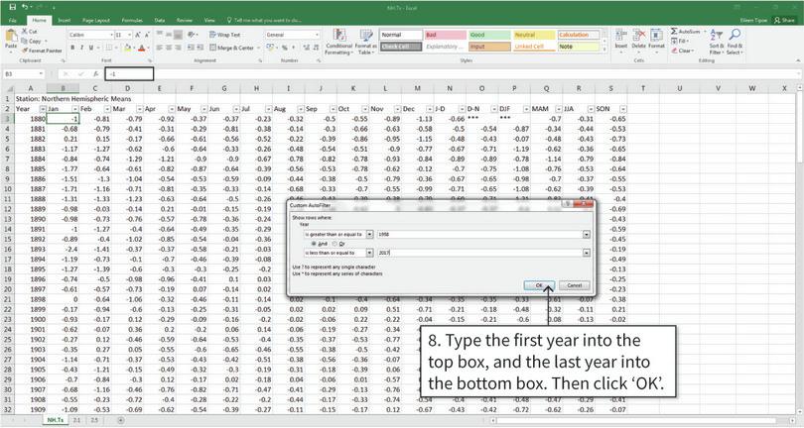This screenshot has width=804, height=428.
Task: Select the 'And' radio button
Action: tap(317, 243)
